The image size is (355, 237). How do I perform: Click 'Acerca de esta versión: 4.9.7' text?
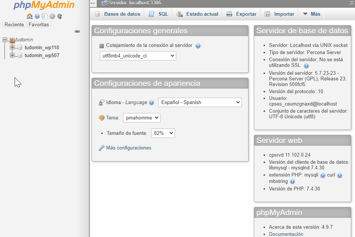click(301, 227)
